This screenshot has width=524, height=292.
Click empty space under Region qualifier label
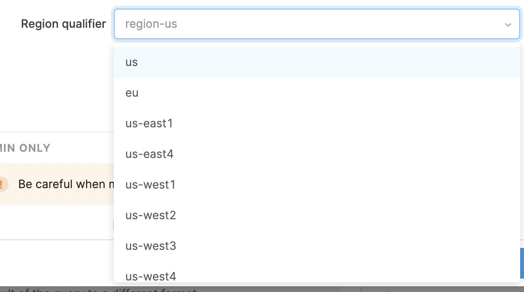[x=57, y=80]
